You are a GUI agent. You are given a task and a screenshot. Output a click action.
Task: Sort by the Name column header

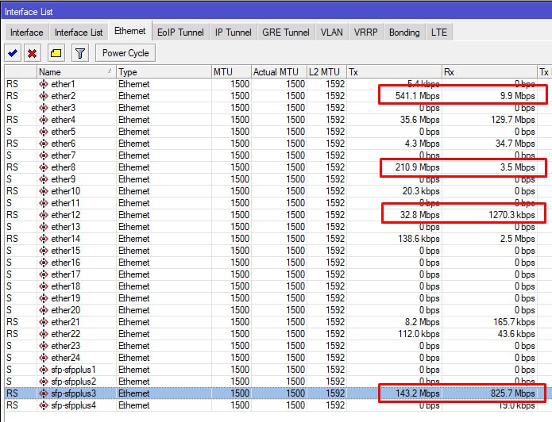click(76, 71)
